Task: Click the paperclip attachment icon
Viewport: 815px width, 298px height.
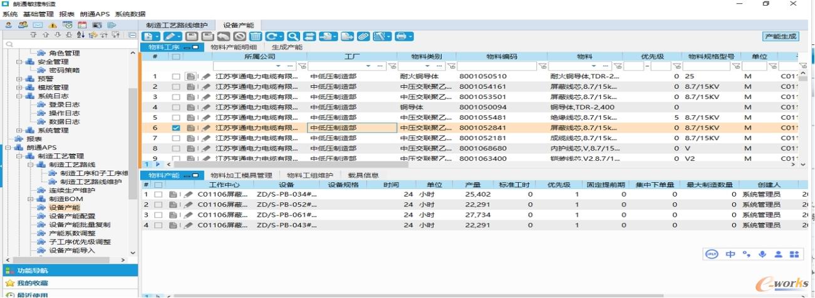Action: [x=363, y=36]
